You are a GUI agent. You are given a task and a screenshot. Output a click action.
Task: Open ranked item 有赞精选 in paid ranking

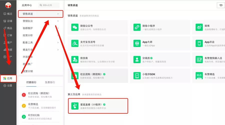click(x=40, y=106)
